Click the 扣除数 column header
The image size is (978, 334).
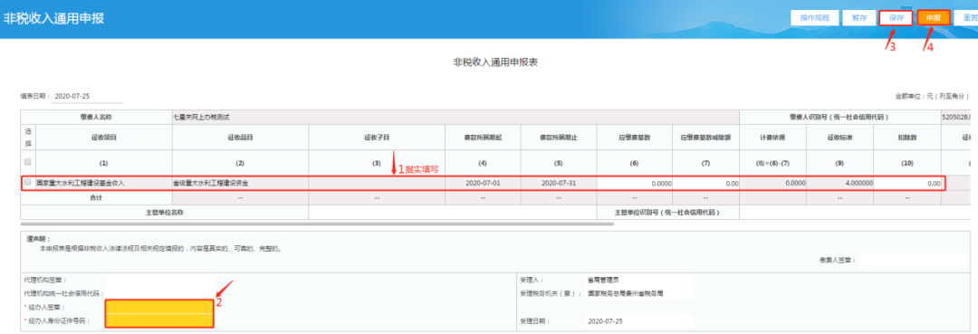pos(906,137)
